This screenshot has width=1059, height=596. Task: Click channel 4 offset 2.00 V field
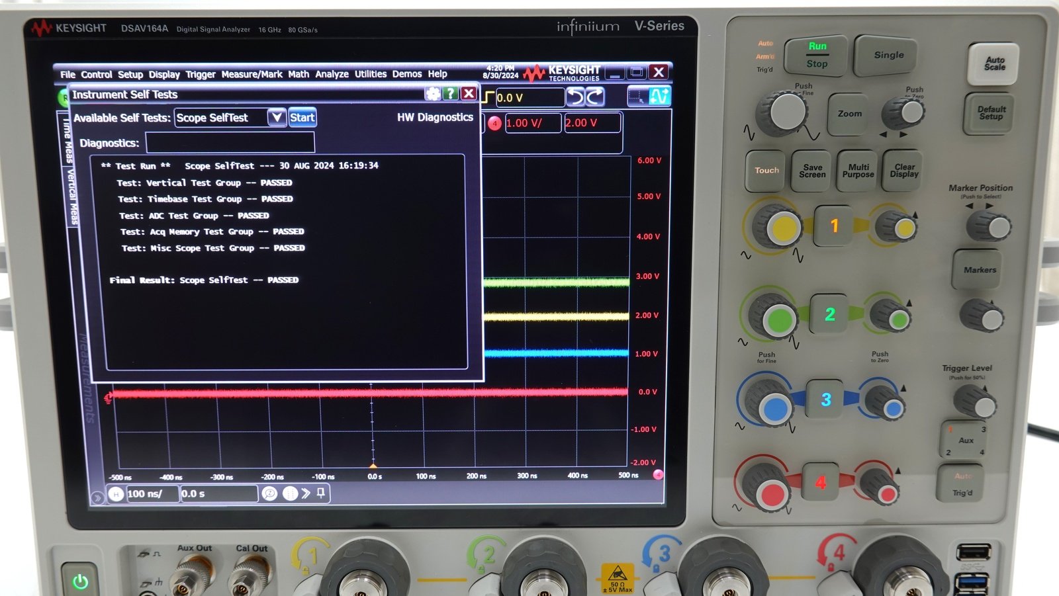592,123
